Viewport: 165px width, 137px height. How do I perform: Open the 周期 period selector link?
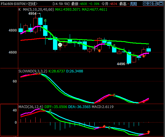tap(133, 4)
